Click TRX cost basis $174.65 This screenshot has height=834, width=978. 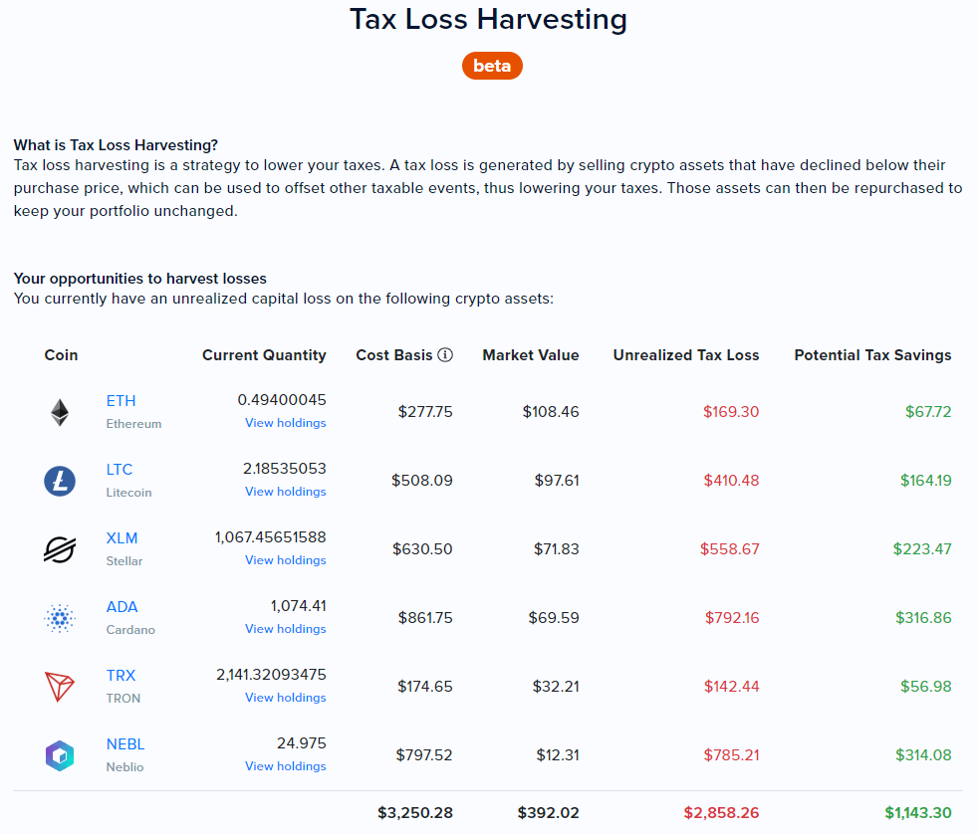pyautogui.click(x=425, y=686)
